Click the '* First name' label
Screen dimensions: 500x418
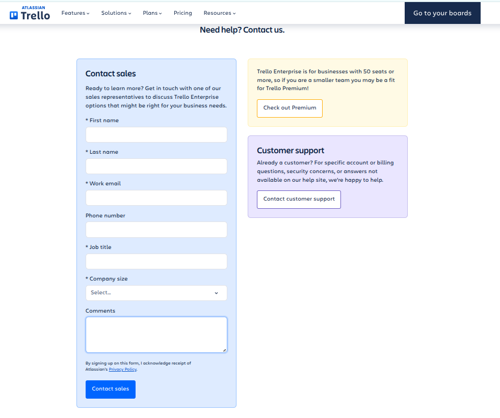tap(102, 121)
